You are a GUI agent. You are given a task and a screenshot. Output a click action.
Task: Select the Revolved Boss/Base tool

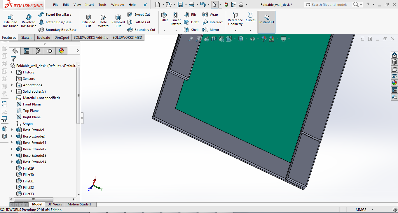(29, 21)
